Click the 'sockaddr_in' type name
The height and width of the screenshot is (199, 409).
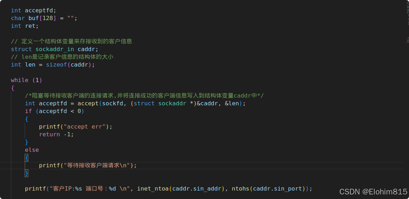pos(55,49)
